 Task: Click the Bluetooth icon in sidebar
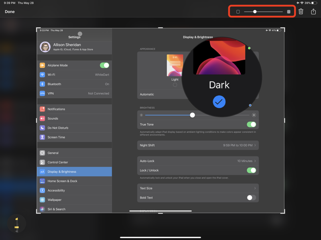point(42,84)
